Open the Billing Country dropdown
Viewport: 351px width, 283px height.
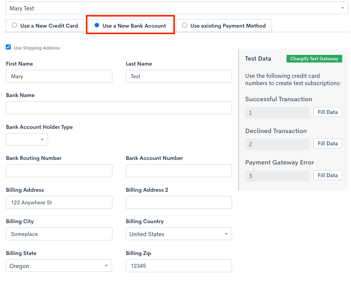(x=179, y=234)
